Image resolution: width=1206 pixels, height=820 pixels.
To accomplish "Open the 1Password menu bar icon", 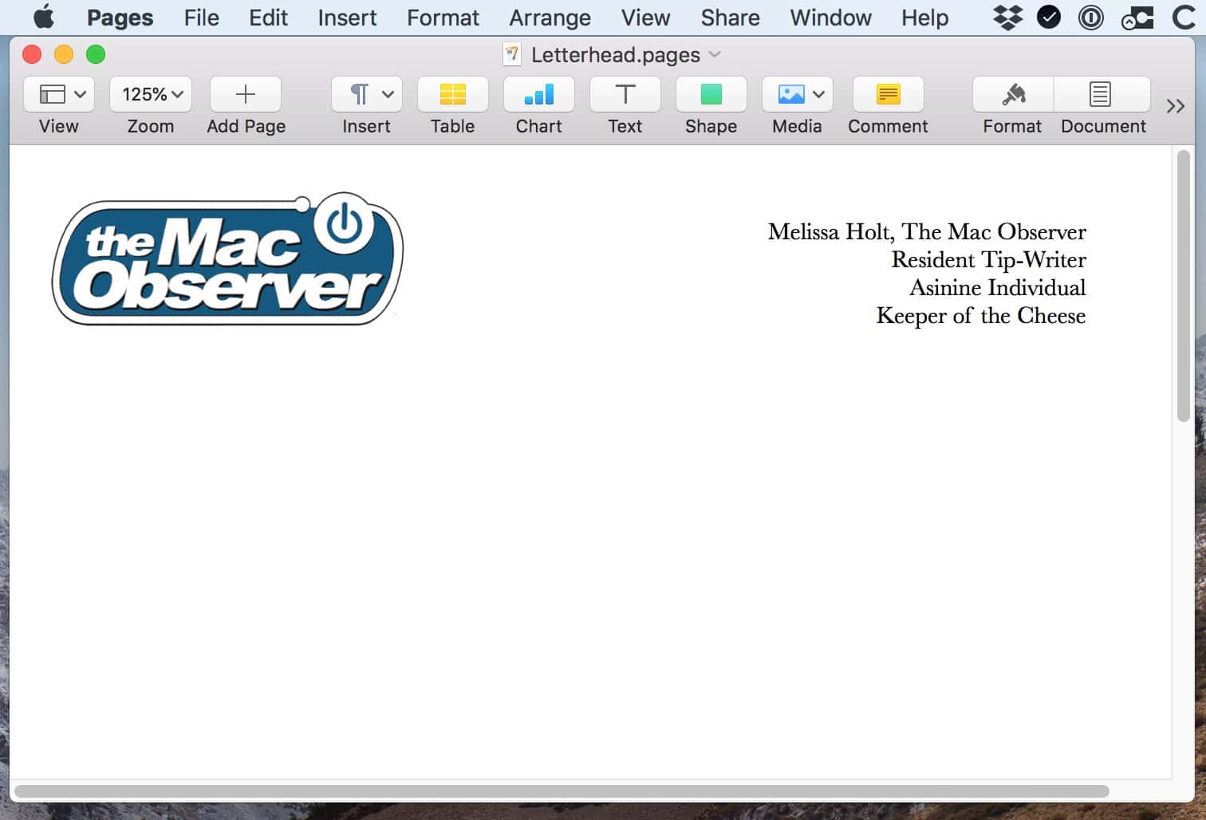I will coord(1090,18).
